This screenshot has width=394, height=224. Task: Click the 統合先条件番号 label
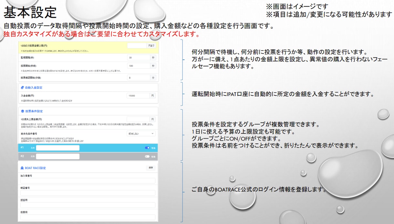click(x=29, y=133)
